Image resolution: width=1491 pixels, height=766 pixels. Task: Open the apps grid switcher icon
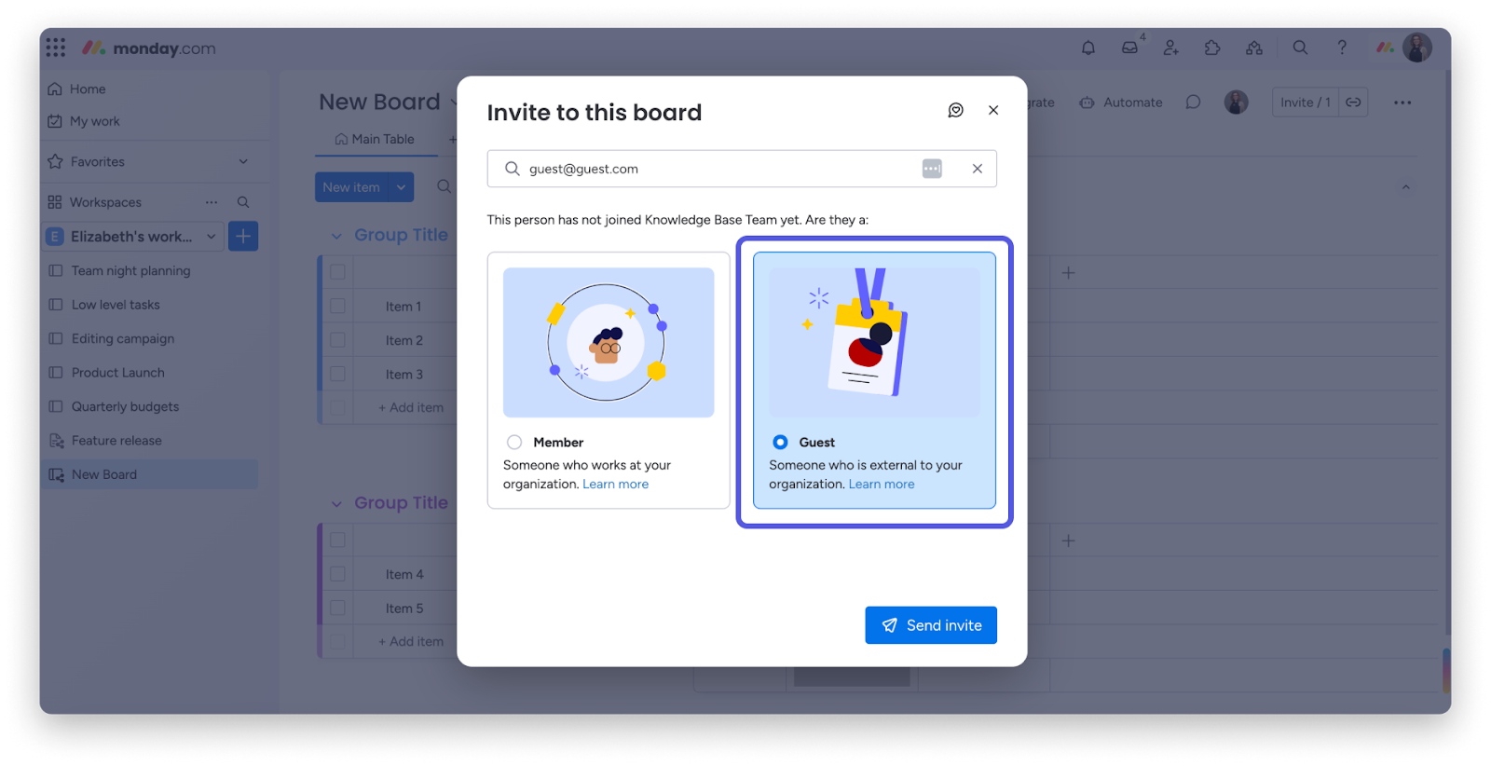point(56,48)
